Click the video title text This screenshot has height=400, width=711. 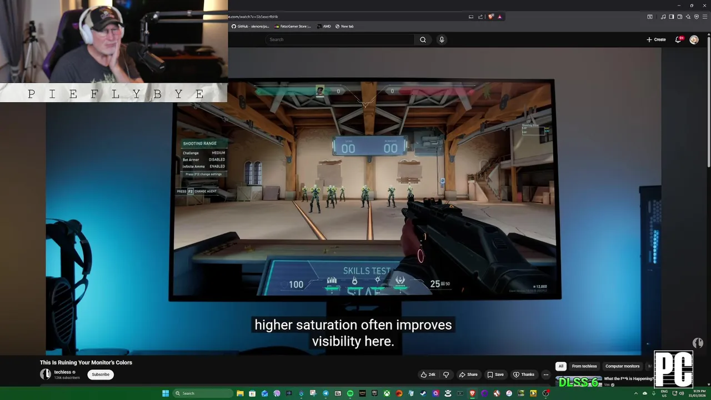coord(86,362)
